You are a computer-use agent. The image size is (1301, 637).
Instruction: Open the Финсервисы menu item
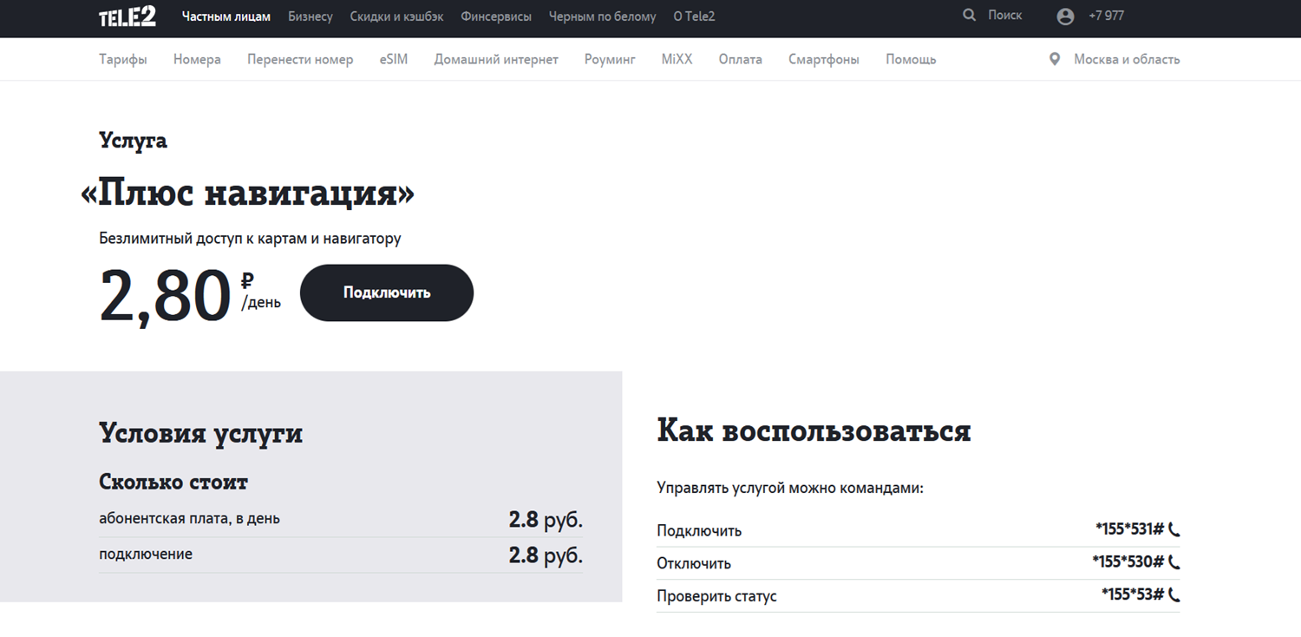pos(496,16)
